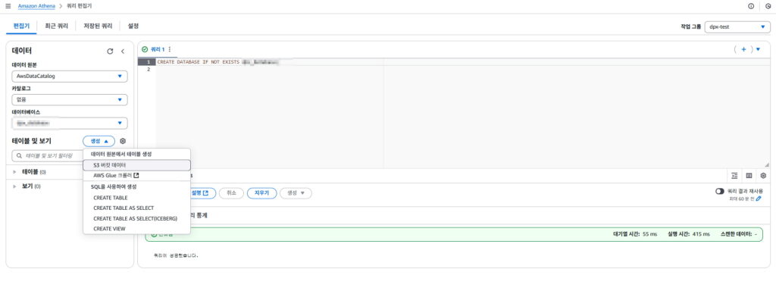This screenshot has width=776, height=288.
Task: Click the search icon in table filter
Action: [x=20, y=155]
